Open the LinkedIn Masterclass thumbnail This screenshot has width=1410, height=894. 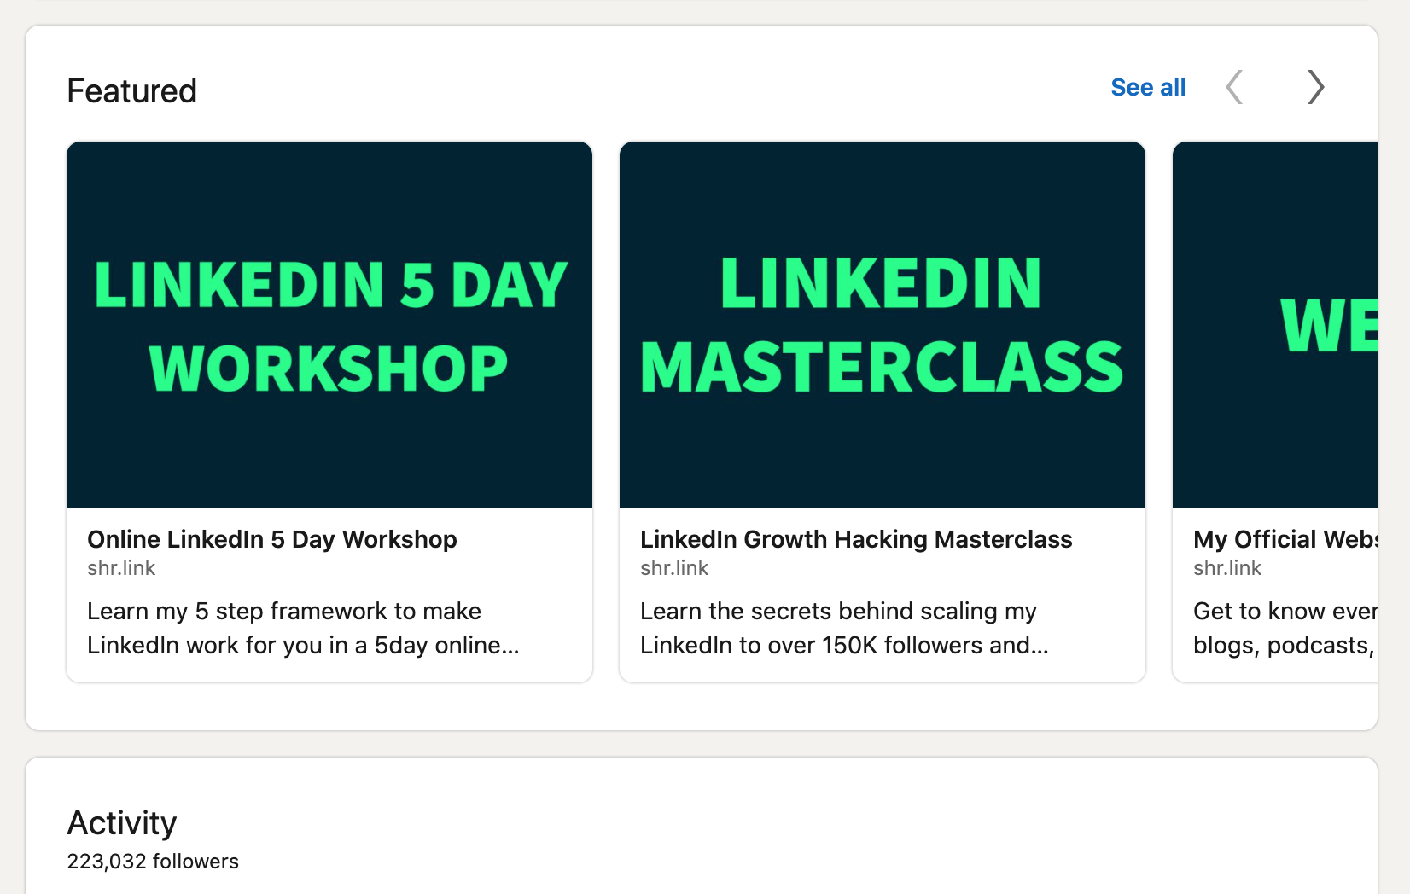coord(882,324)
